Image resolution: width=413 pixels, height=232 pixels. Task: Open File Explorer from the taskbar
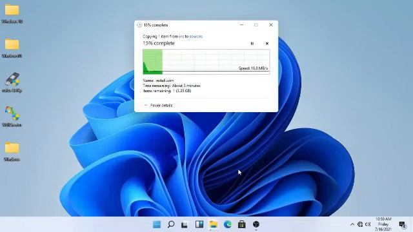click(214, 224)
